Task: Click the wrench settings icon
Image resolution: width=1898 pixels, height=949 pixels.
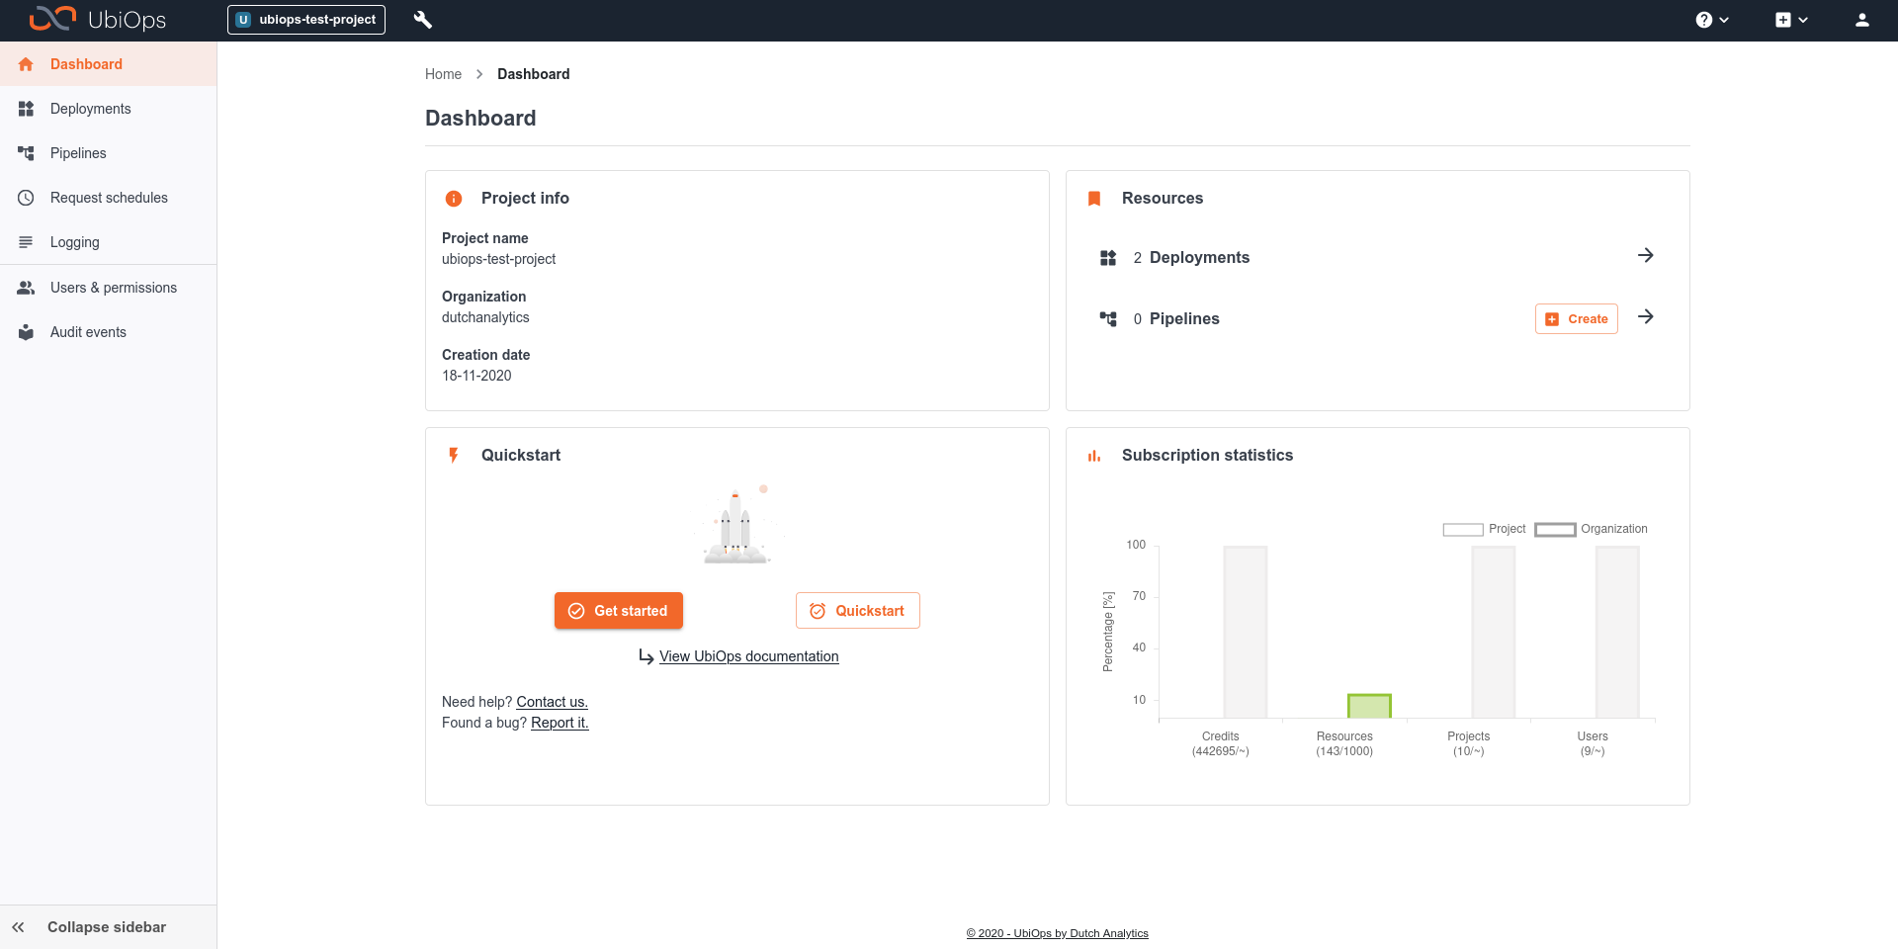Action: point(423,20)
